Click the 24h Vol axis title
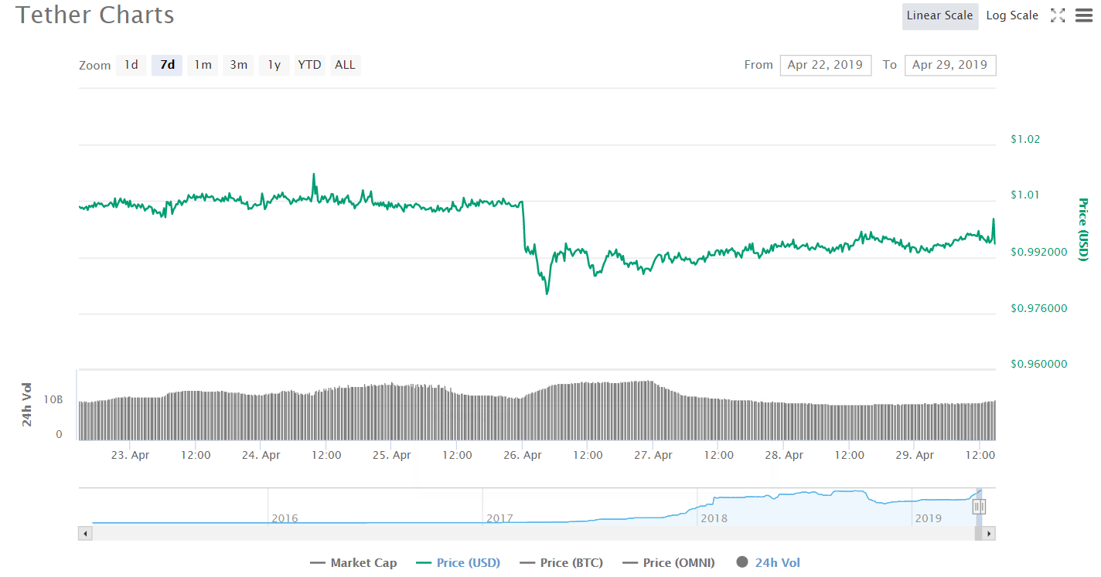This screenshot has height=577, width=1101. pos(27,405)
